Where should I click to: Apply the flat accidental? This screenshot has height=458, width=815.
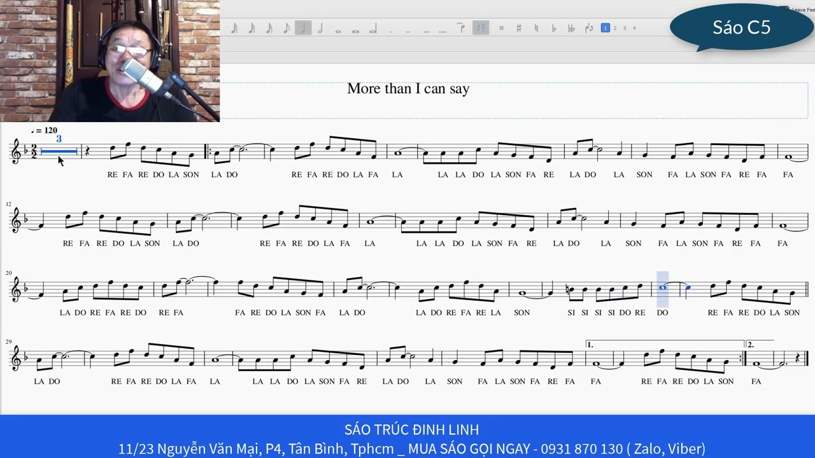(553, 28)
